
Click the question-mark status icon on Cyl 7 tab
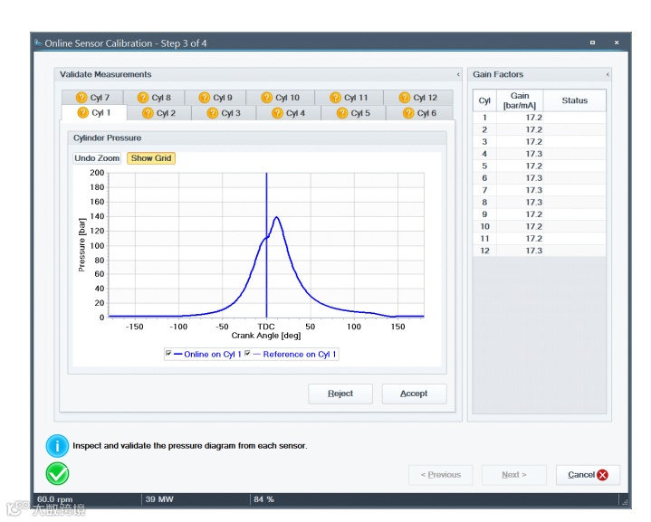tap(81, 98)
